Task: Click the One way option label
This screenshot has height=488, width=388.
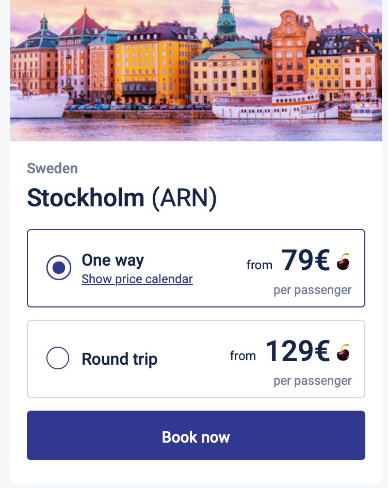Action: [112, 259]
